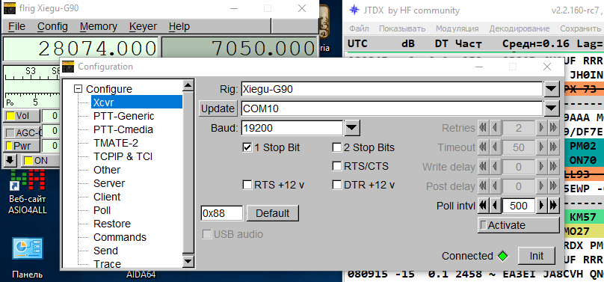Uncheck the 1 Stop Bit checkbox
The width and height of the screenshot is (604, 282).
(x=247, y=147)
